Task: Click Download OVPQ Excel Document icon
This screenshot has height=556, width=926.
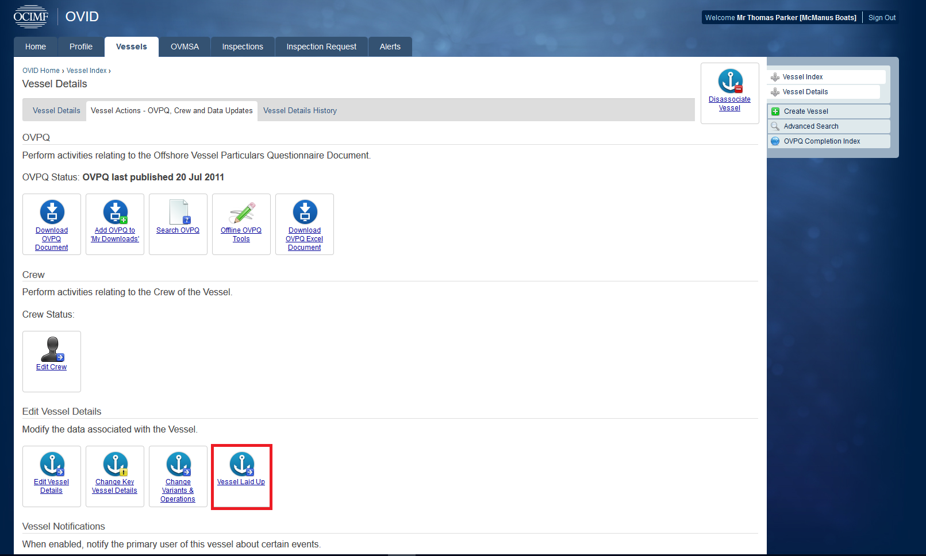Action: [305, 212]
